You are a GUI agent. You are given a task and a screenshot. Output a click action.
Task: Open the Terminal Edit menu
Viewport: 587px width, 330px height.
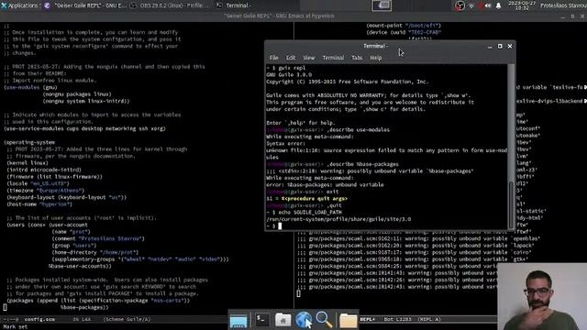[x=291, y=58]
